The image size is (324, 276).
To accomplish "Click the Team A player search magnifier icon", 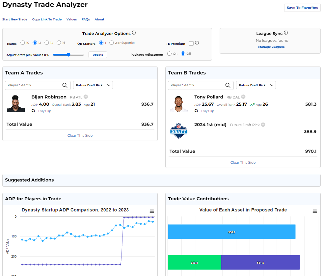I will (x=65, y=85).
